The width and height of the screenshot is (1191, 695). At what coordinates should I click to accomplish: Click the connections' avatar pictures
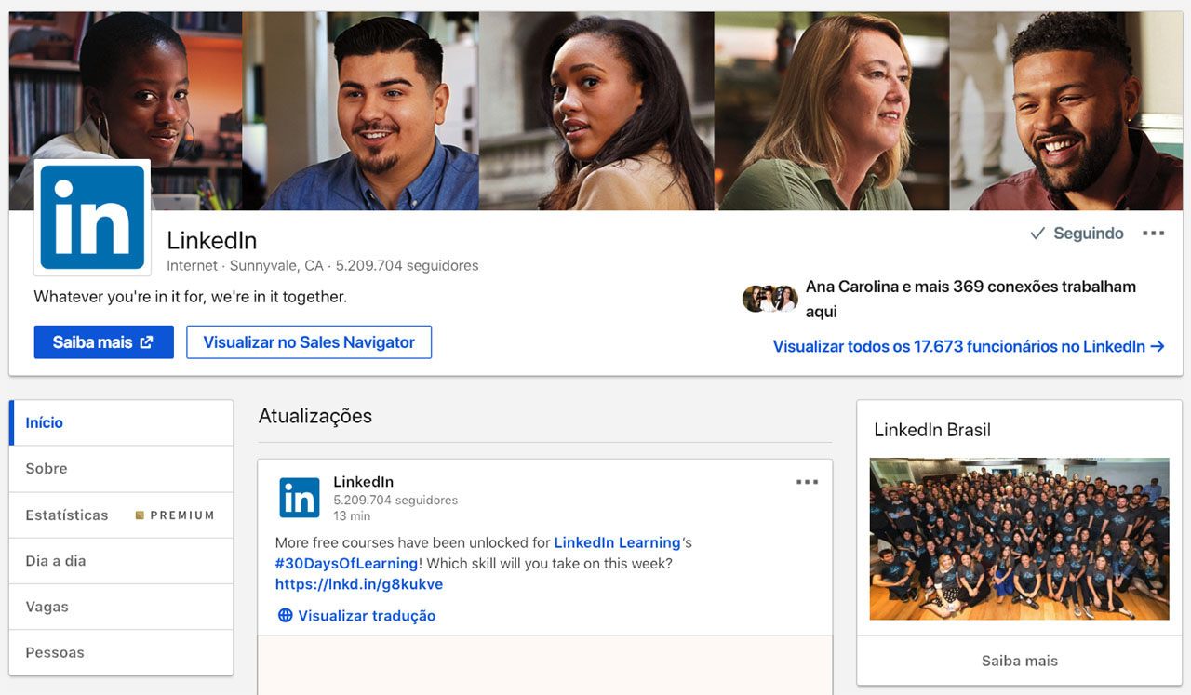769,299
